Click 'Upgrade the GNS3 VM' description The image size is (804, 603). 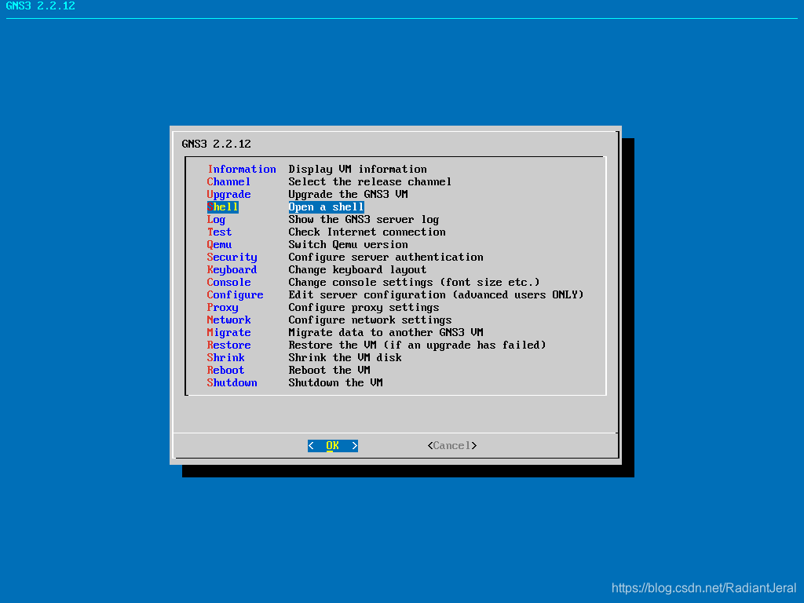348,195
